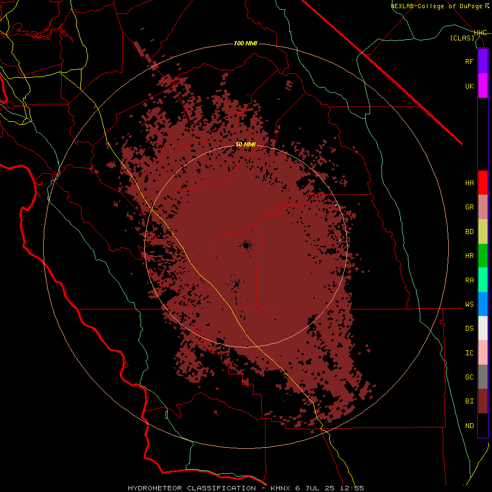
Task: Click the KHNX station identifier
Action: (x=280, y=488)
